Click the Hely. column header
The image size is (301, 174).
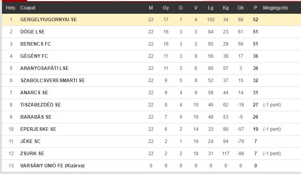(x=11, y=8)
